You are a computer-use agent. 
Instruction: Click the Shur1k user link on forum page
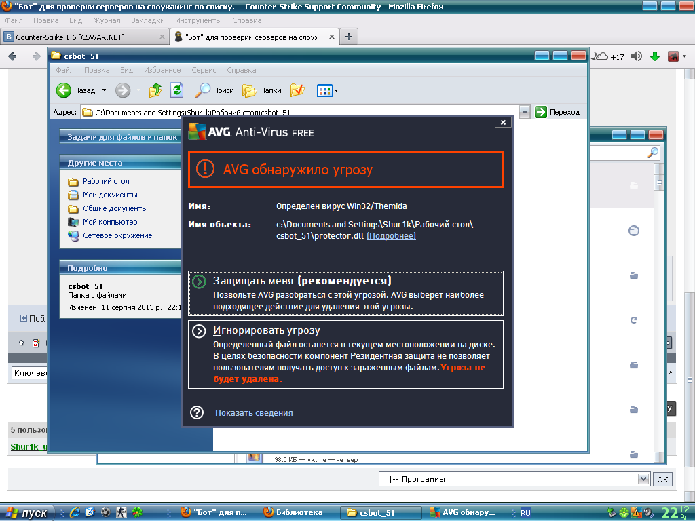[x=29, y=446]
